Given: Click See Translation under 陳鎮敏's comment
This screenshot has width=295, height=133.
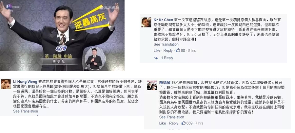Looking at the screenshot, I should click(171, 117).
